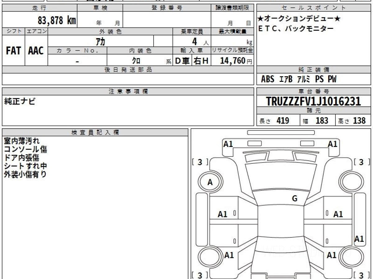Select the シフト label
This screenshot has height=279, width=373.
[14, 31]
